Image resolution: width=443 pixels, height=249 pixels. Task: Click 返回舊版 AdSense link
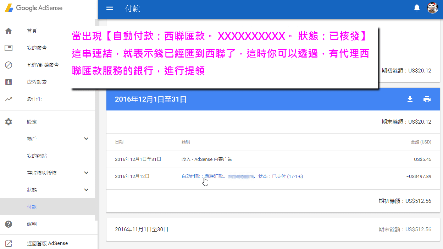48,243
